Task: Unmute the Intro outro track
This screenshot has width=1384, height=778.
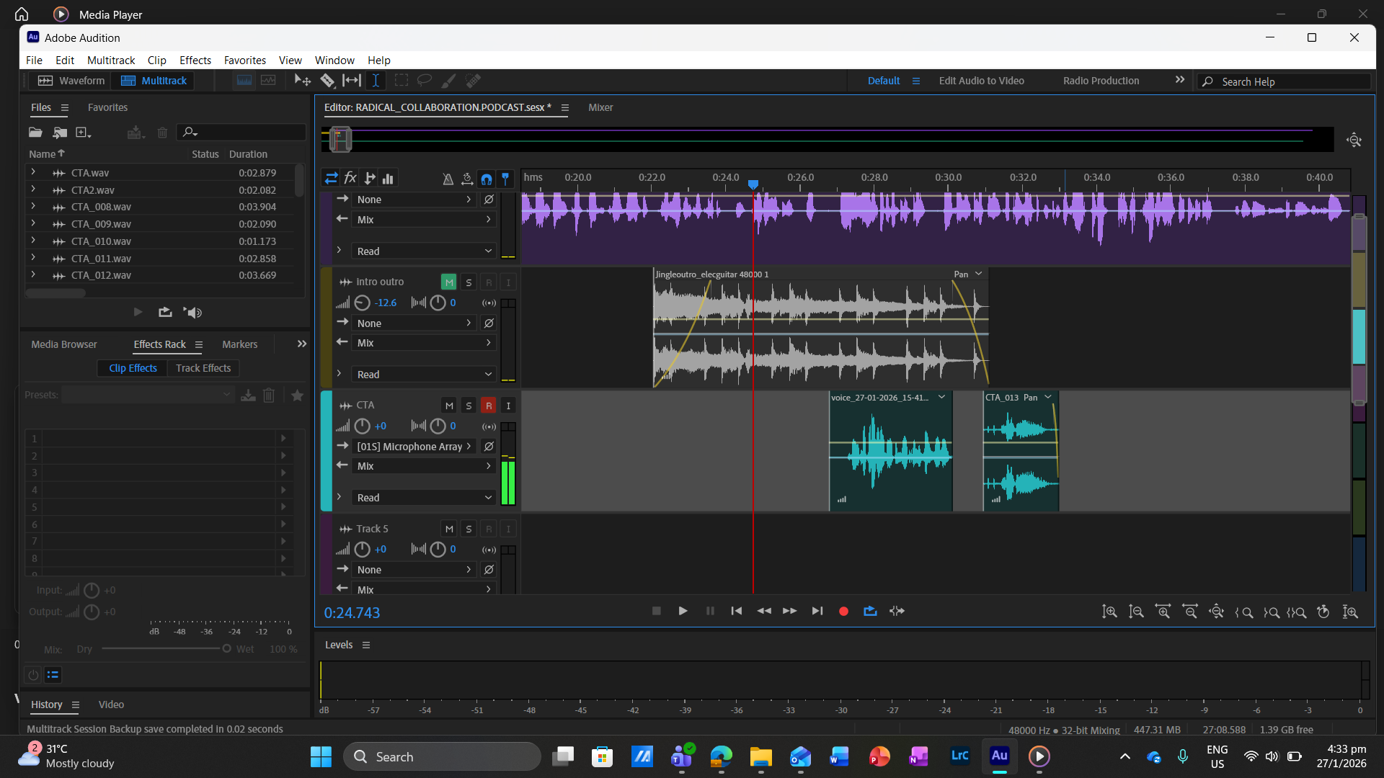Action: (x=448, y=282)
